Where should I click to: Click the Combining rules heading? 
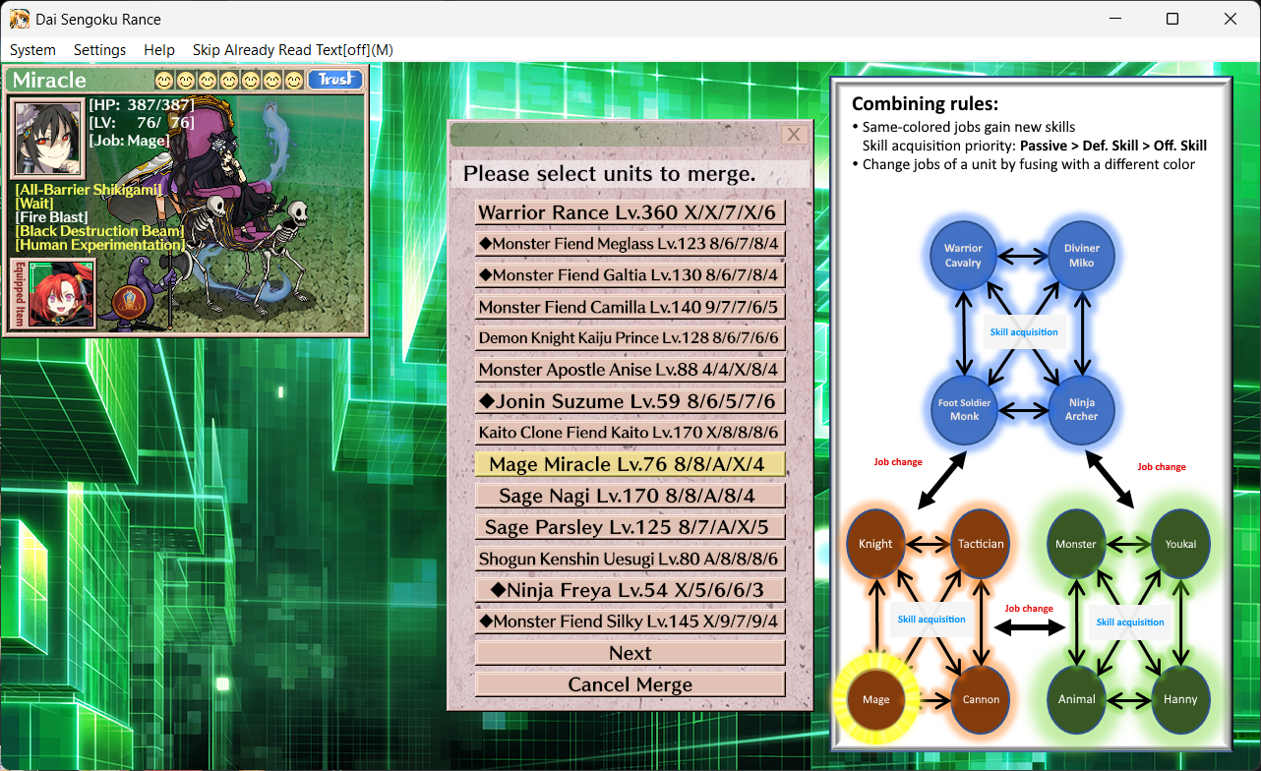(x=925, y=104)
